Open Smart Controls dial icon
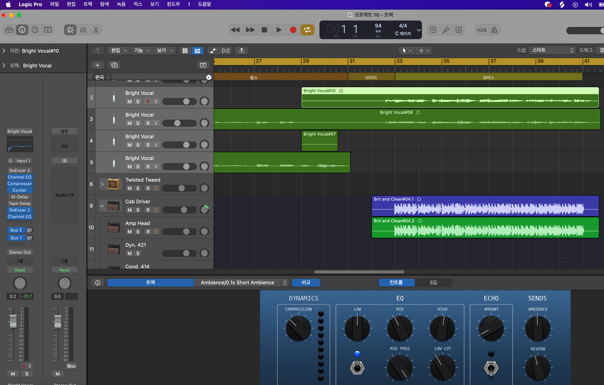Screen dimensions: 604x385 point(70,30)
